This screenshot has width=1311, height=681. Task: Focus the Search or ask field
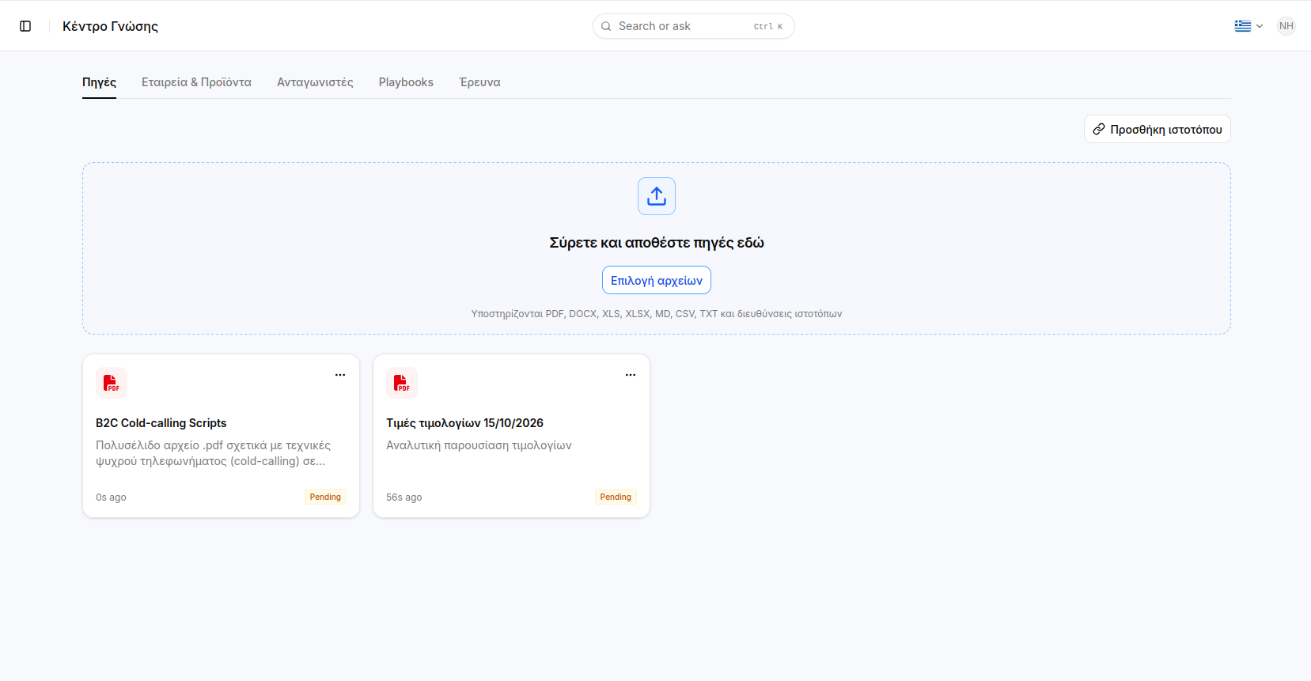[x=694, y=26]
